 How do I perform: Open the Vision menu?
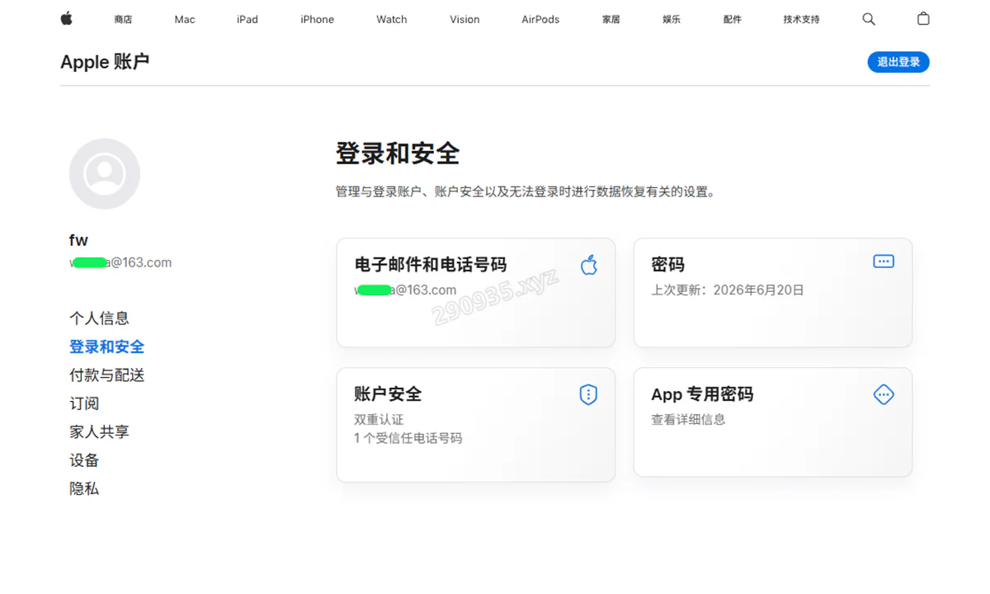pyautogui.click(x=464, y=19)
